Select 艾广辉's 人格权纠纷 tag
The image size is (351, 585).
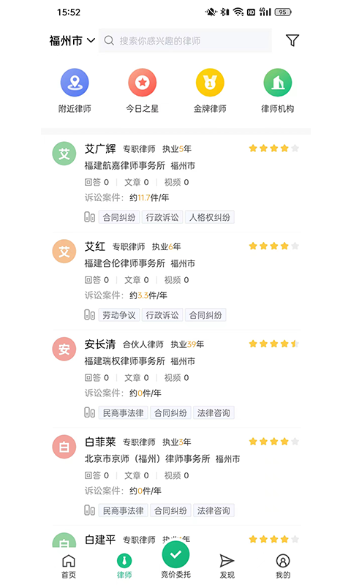[x=210, y=217]
